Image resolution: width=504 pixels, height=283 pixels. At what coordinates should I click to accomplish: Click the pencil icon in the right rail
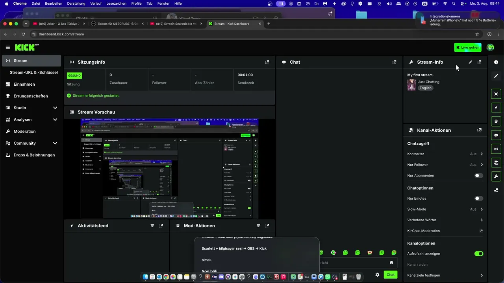496,76
